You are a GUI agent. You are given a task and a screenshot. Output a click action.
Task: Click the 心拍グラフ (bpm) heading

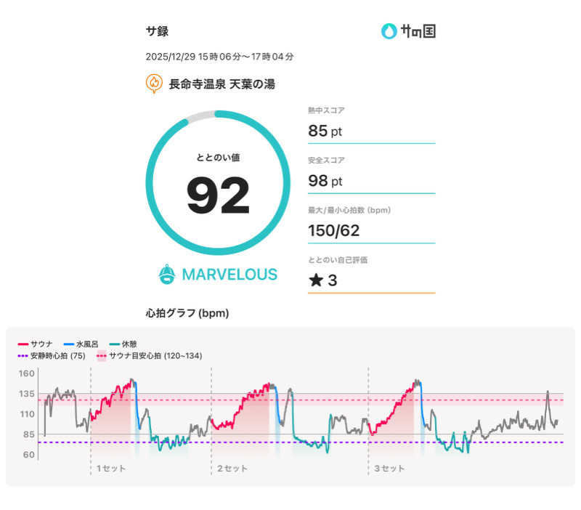tap(187, 314)
